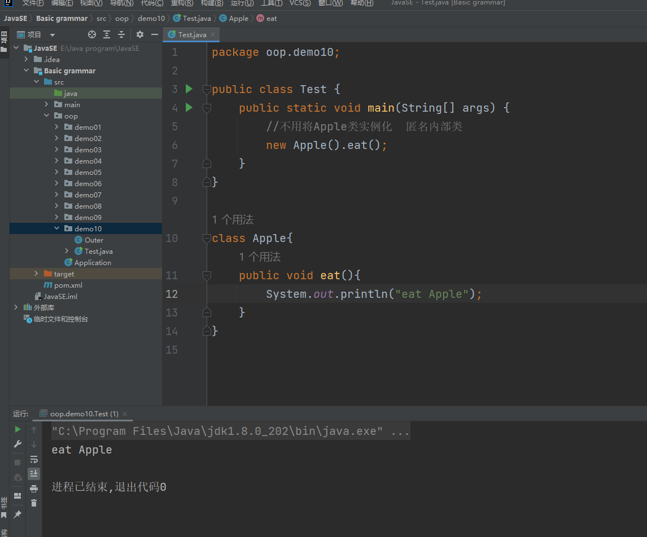
Task: Toggle soft-wrap in run console
Action: 34,459
